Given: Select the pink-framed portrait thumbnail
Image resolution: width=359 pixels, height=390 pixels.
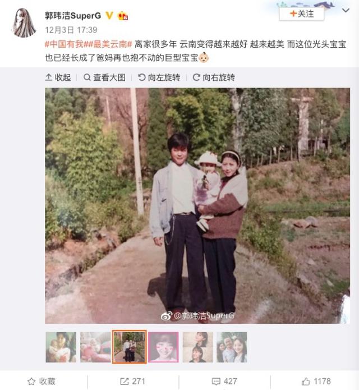Looking at the screenshot, I should [x=163, y=347].
